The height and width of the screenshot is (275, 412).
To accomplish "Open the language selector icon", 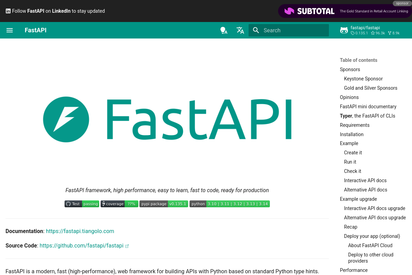I will point(240,30).
